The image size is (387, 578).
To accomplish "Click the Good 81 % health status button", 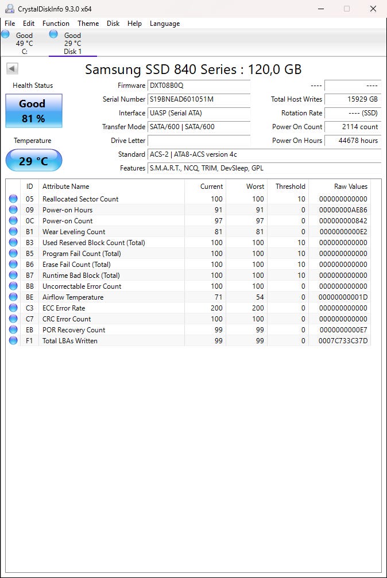I will (x=33, y=111).
